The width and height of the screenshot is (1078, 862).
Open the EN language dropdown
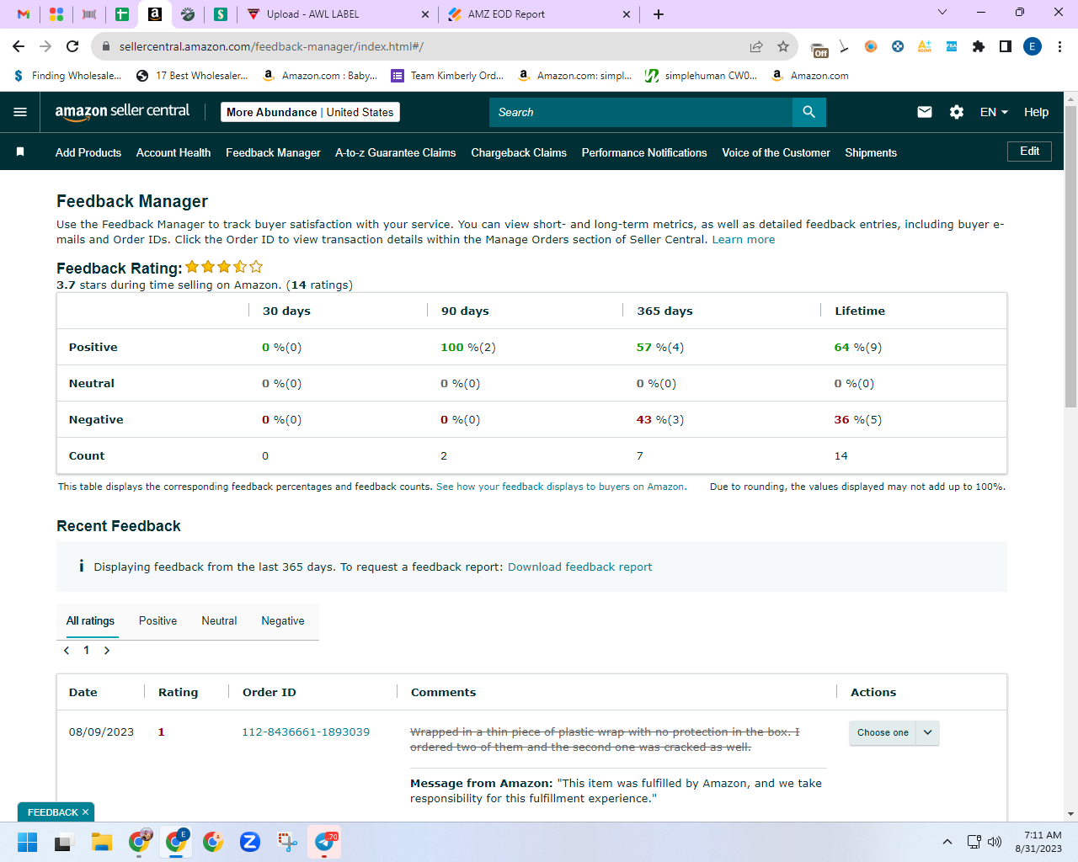click(x=994, y=112)
